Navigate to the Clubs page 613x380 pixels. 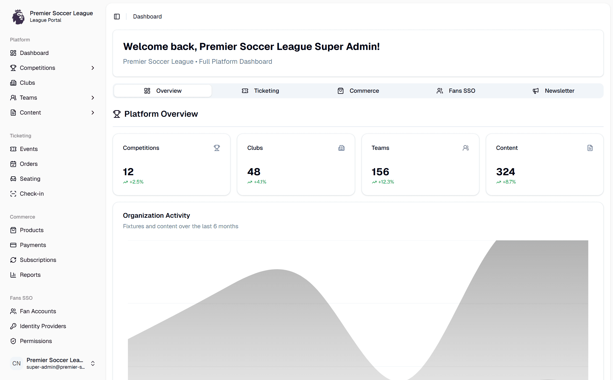[27, 83]
